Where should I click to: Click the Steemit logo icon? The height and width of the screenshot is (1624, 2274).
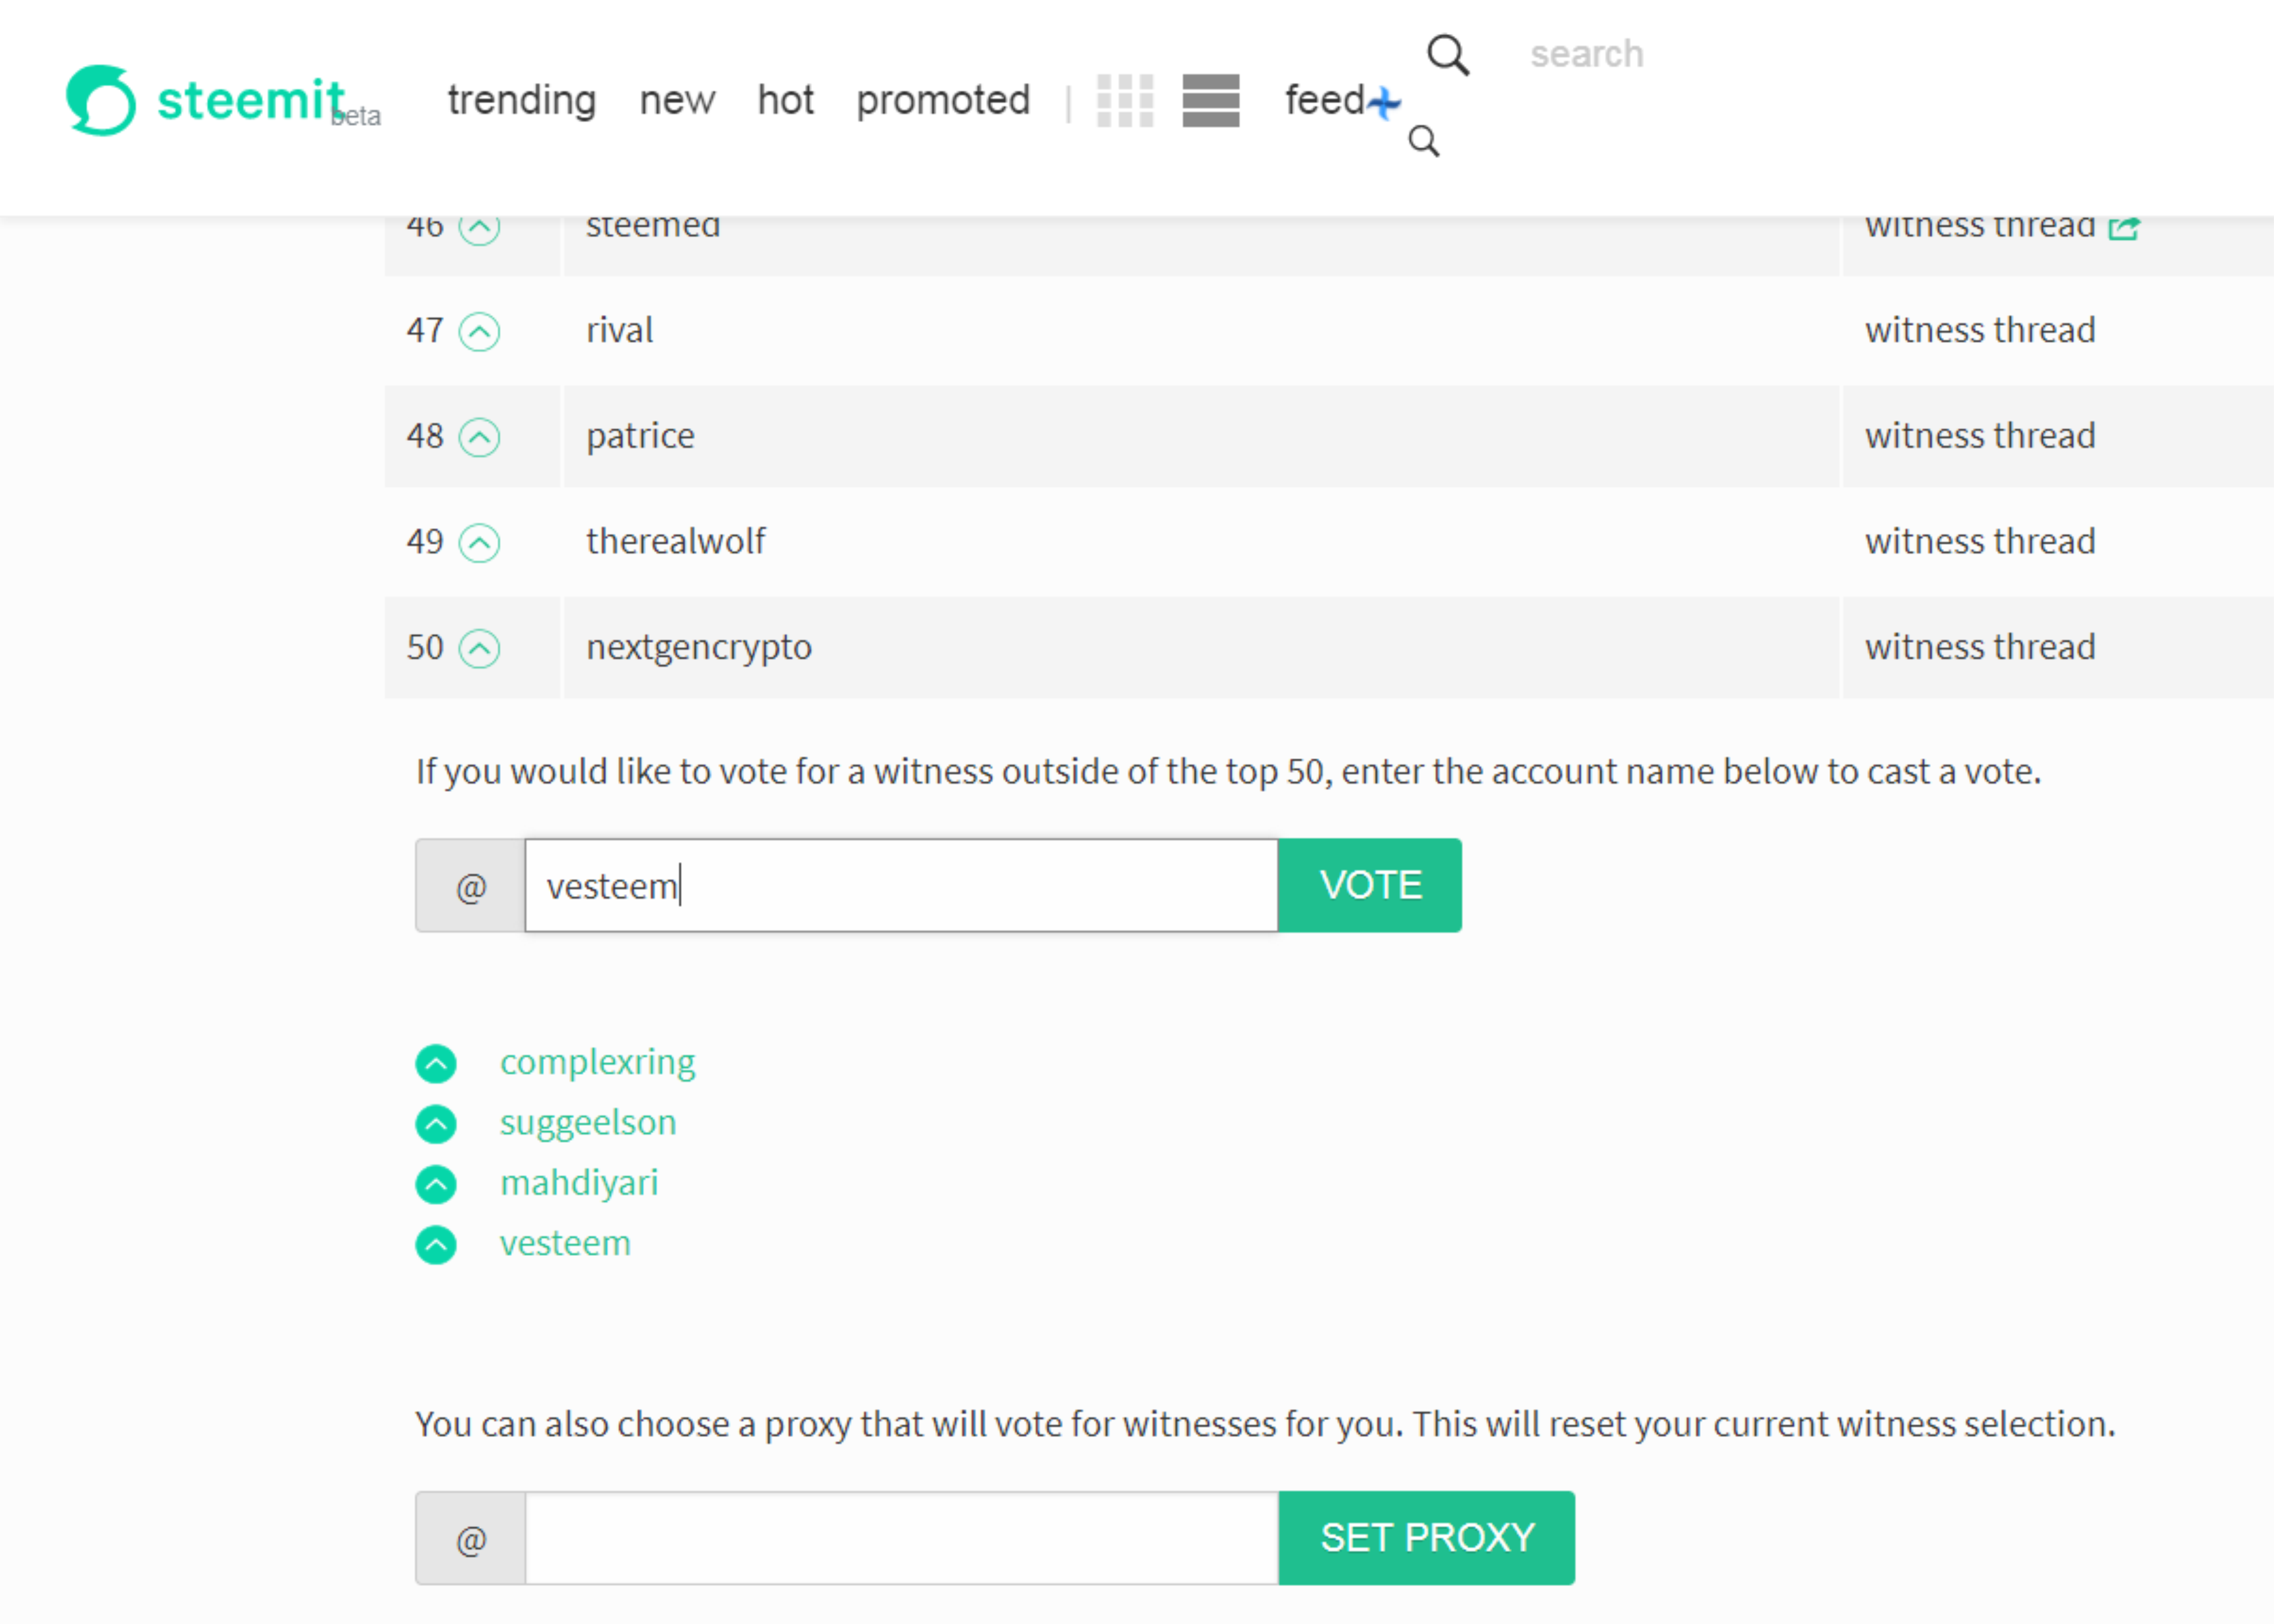pos(100,100)
